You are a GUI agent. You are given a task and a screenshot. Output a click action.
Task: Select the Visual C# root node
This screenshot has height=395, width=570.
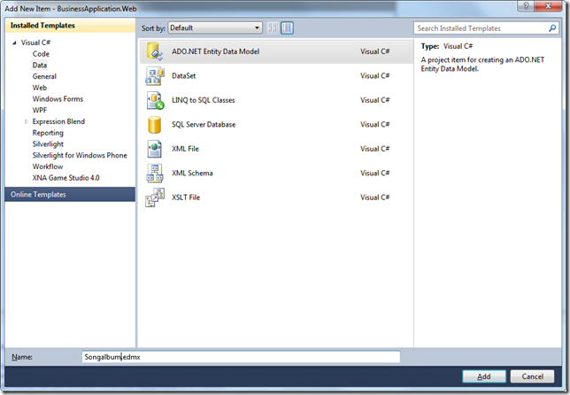point(35,43)
